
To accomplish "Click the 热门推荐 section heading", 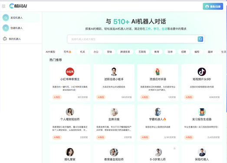I will click(x=56, y=60).
